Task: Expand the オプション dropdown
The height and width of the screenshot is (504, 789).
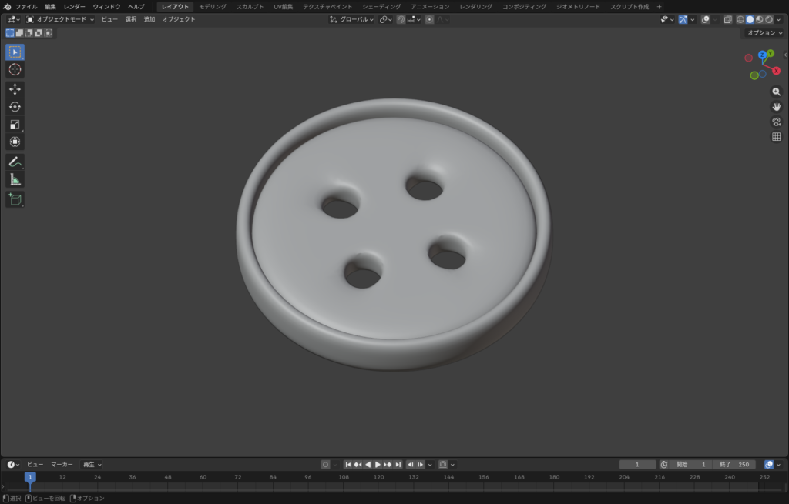Action: pos(763,33)
